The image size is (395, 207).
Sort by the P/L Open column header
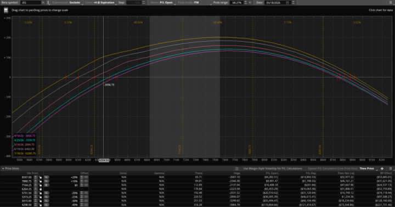[272, 173]
